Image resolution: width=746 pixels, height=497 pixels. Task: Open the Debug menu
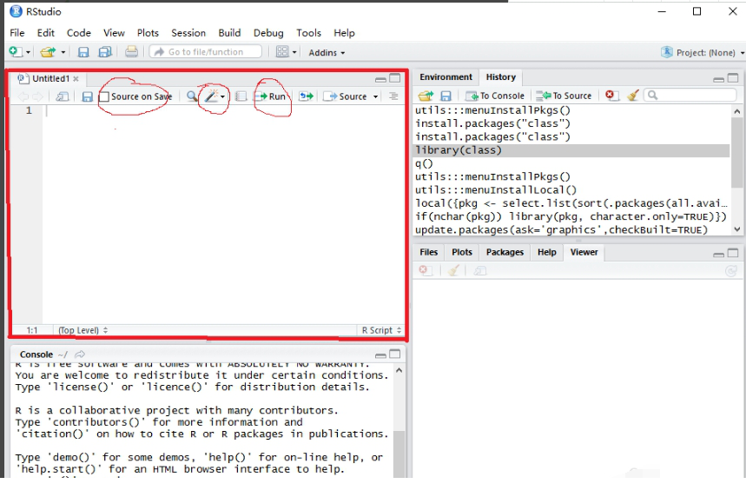coord(268,33)
